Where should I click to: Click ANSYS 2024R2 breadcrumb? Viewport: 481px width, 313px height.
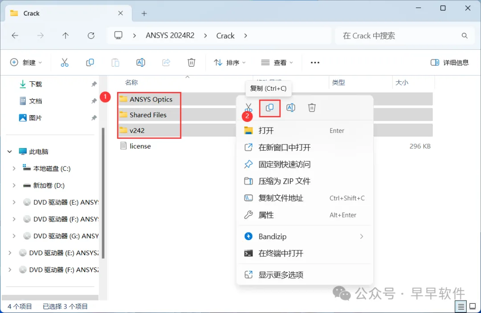coord(170,36)
